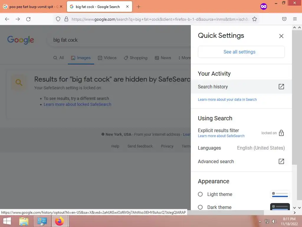Select the Images search tab

tap(81, 58)
